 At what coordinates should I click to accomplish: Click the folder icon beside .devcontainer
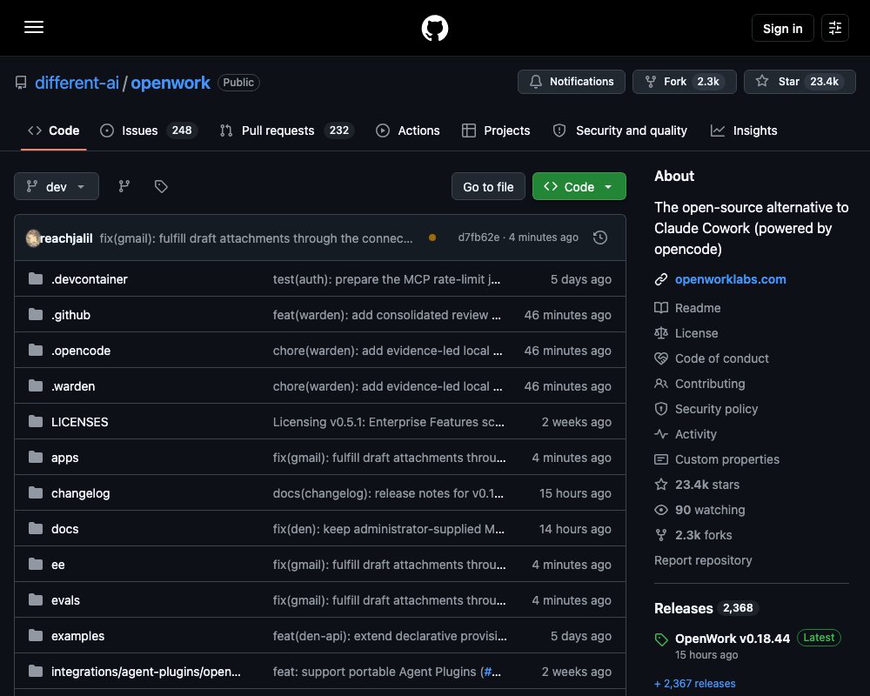tap(36, 278)
